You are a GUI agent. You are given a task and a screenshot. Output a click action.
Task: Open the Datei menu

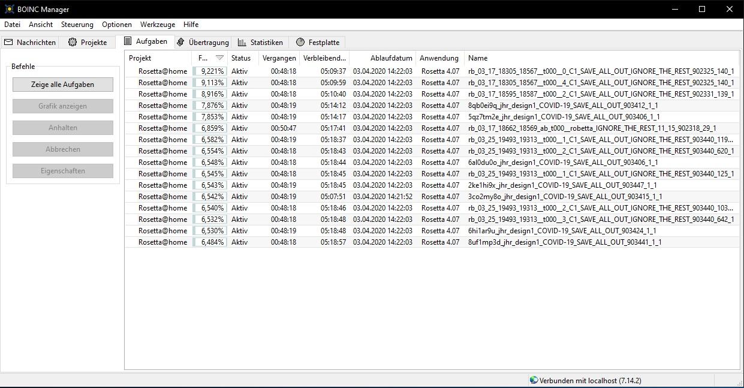point(12,25)
